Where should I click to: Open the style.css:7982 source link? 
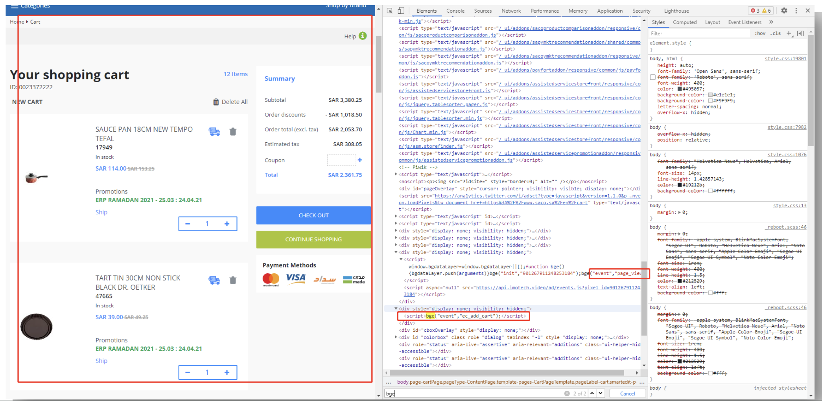[787, 127]
